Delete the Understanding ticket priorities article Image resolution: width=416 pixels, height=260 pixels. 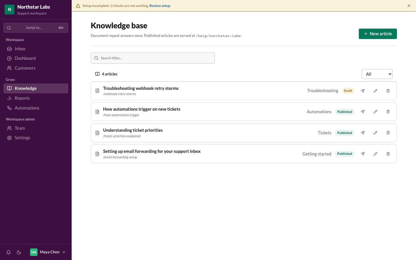coord(388,133)
